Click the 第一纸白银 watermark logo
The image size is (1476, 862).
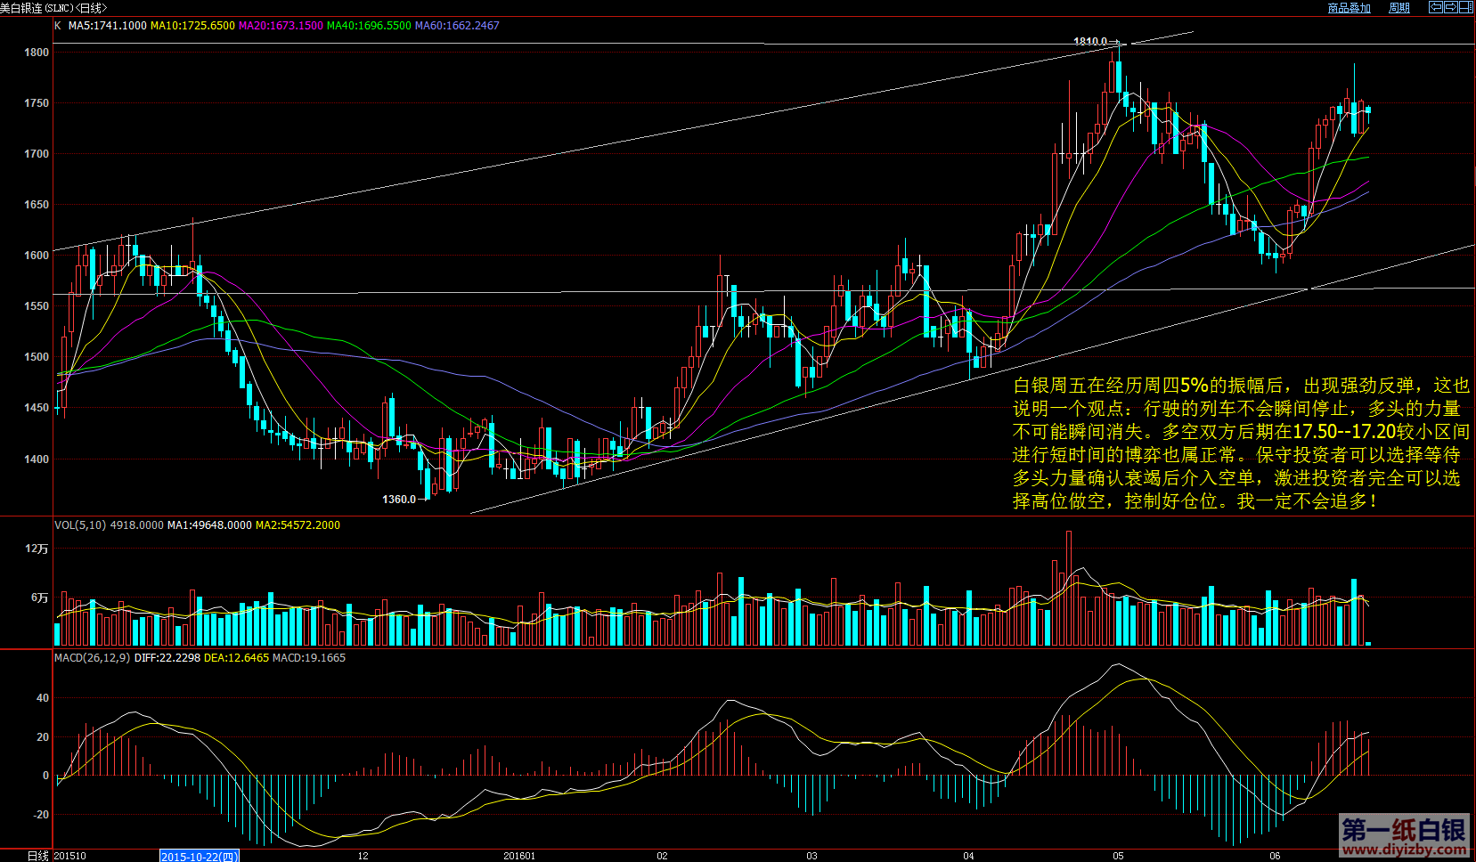[x=1404, y=836]
